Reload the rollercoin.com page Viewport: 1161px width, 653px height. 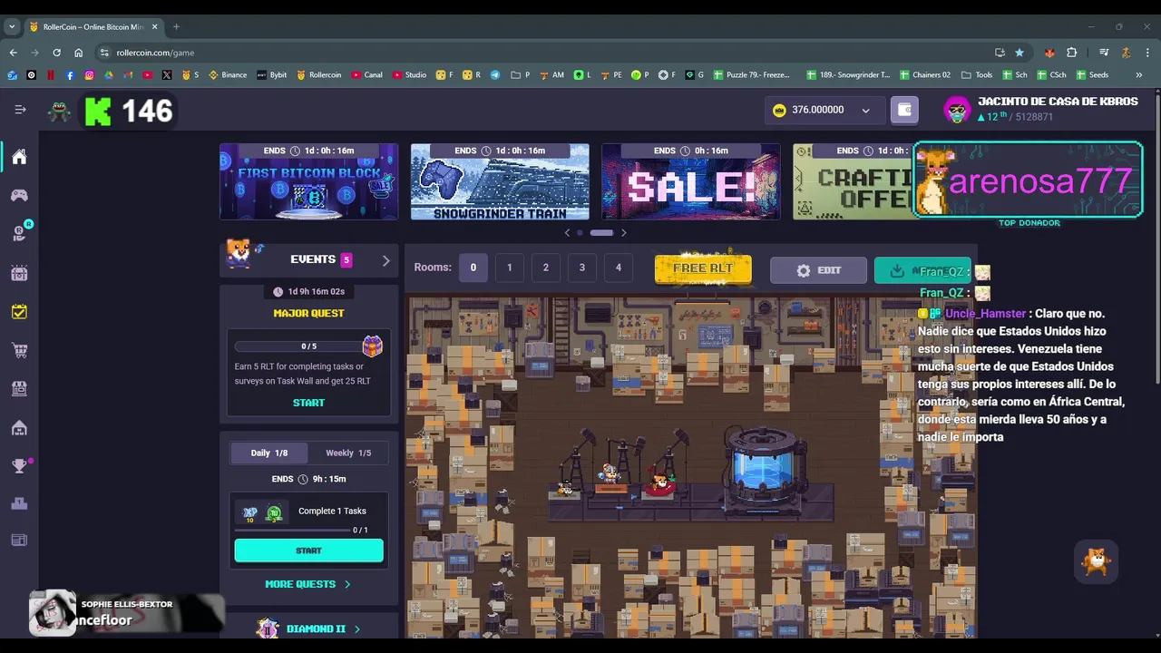56,53
